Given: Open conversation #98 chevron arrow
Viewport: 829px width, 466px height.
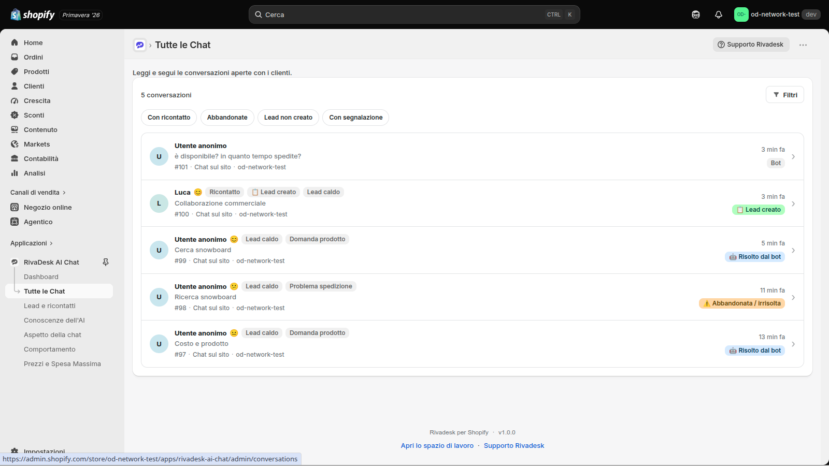Looking at the screenshot, I should (793, 297).
